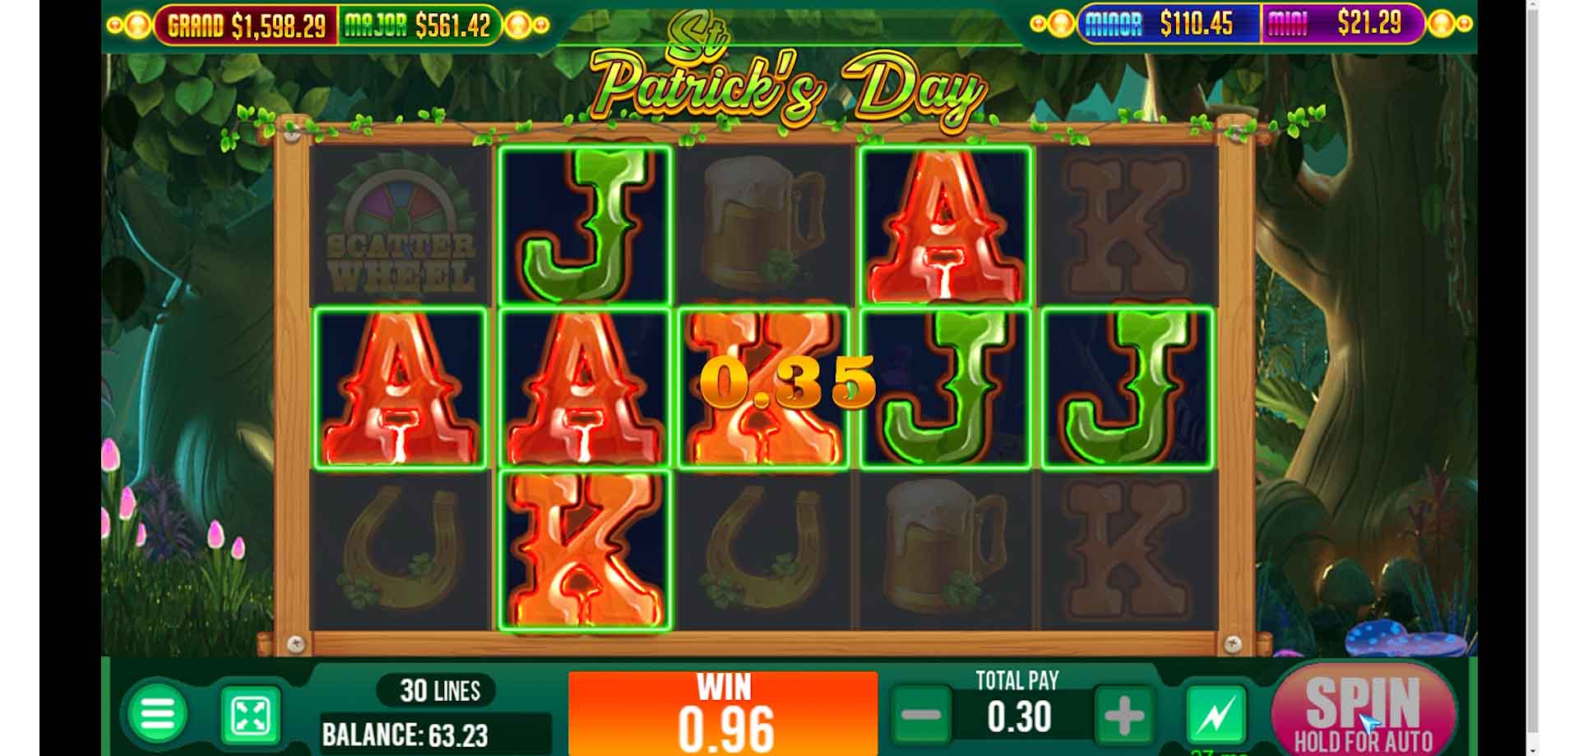Click the orange K on second reel bottom
The image size is (1579, 756).
click(585, 549)
